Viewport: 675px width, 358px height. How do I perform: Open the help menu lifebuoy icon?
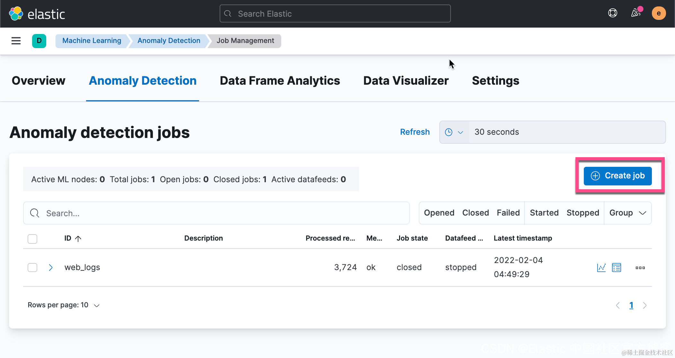(612, 13)
